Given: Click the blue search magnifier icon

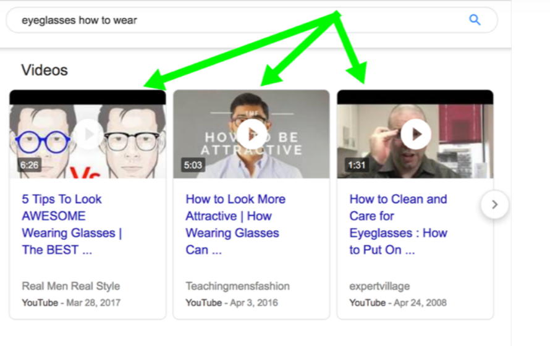Looking at the screenshot, I should click(475, 20).
